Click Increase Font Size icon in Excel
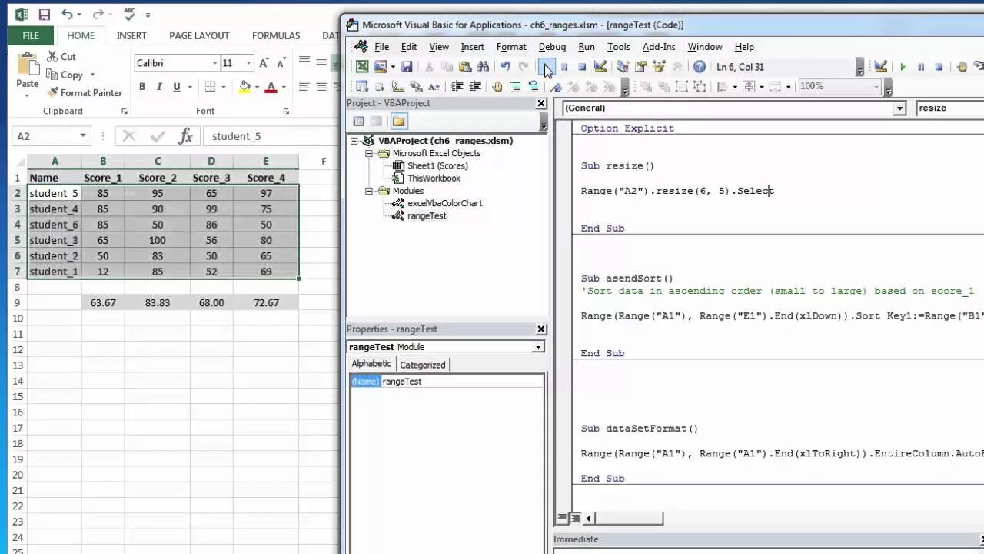The height and width of the screenshot is (554, 984). (x=264, y=63)
